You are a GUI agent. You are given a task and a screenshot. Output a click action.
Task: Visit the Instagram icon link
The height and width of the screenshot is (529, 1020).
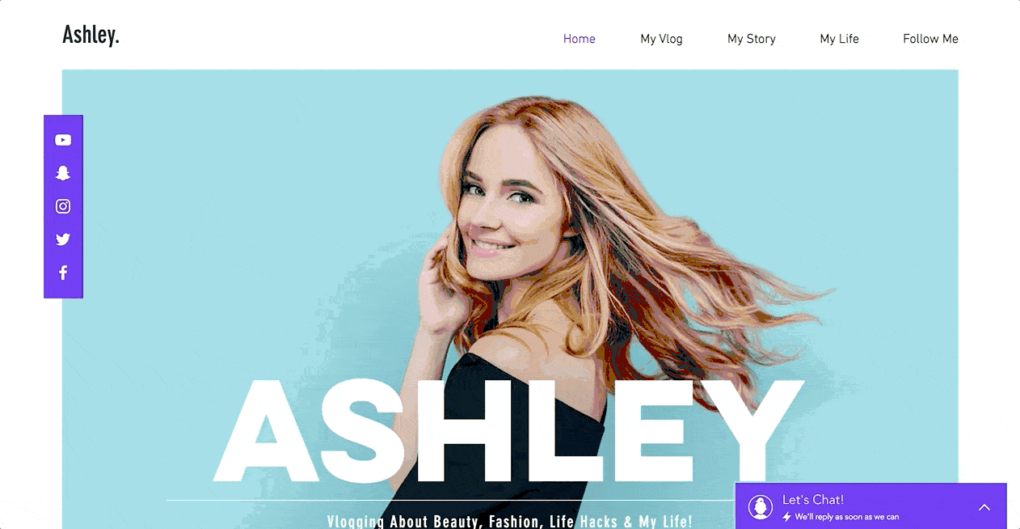pyautogui.click(x=63, y=206)
